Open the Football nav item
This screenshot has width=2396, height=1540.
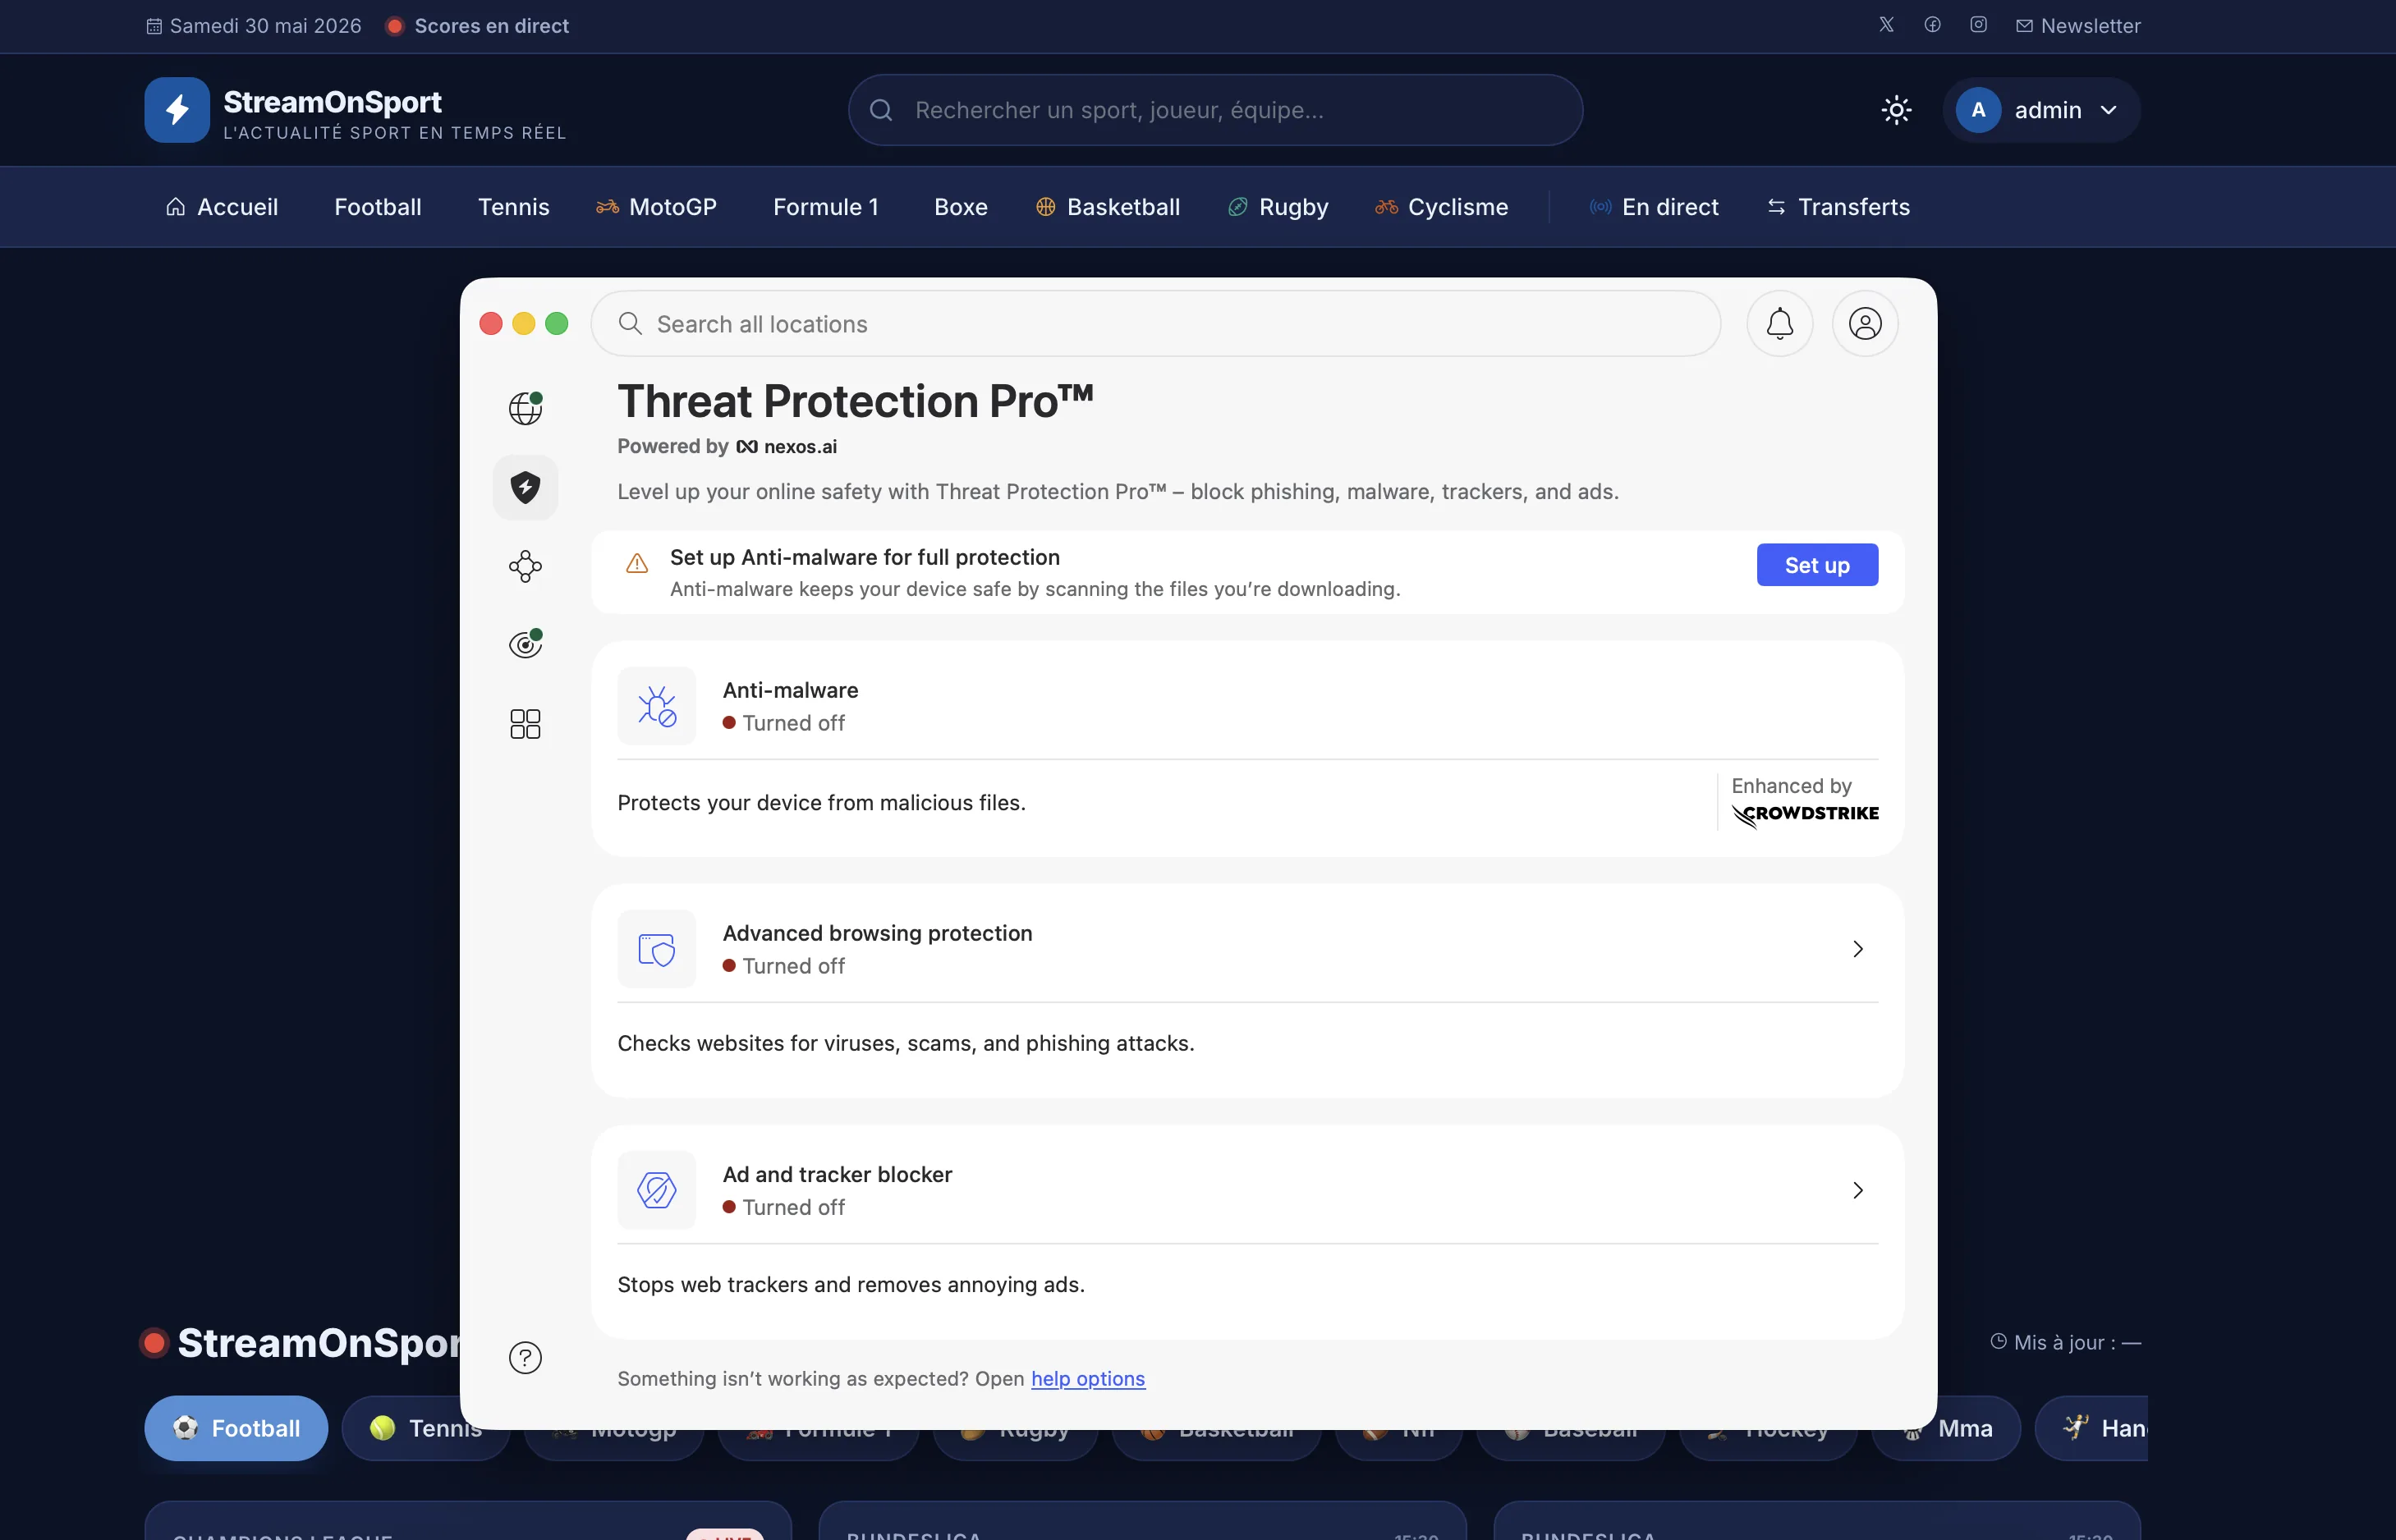(x=378, y=207)
